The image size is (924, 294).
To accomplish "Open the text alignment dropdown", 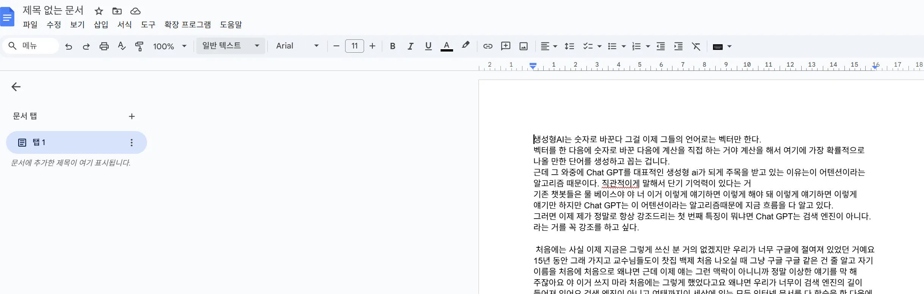I will click(x=549, y=46).
